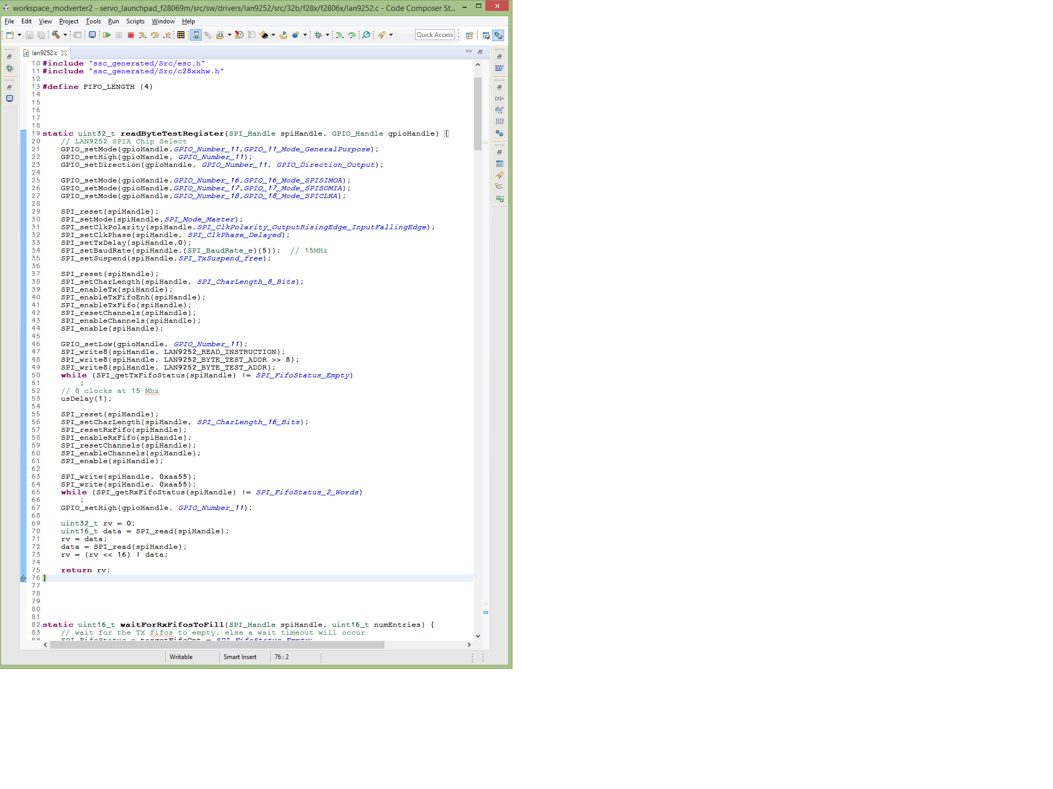1053x789 pixels.
Task: Click the horizontal scrollbar right arrow
Action: pyautogui.click(x=469, y=645)
